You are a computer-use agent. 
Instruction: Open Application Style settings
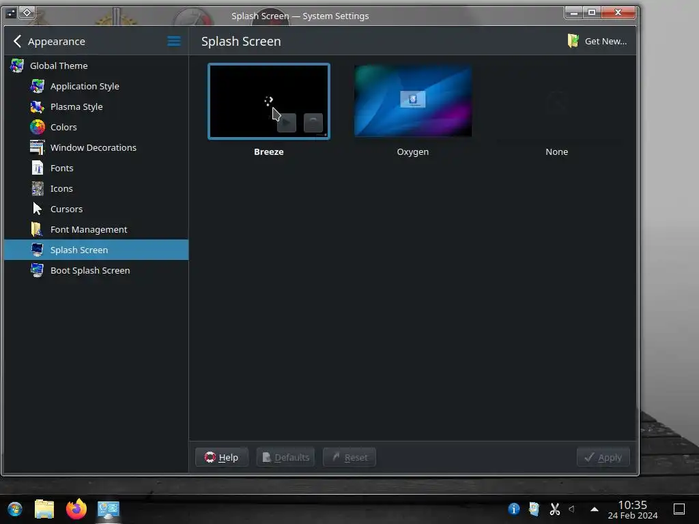[x=96, y=86]
